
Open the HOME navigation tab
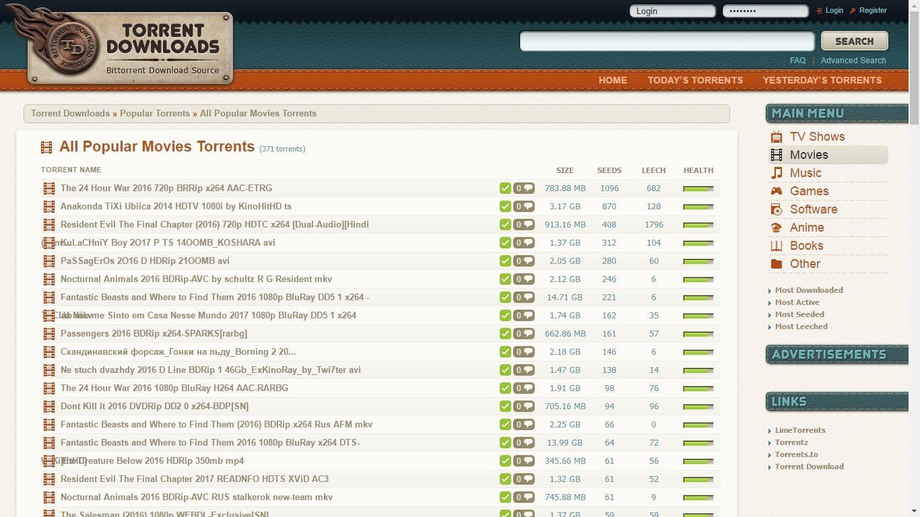[x=613, y=80]
